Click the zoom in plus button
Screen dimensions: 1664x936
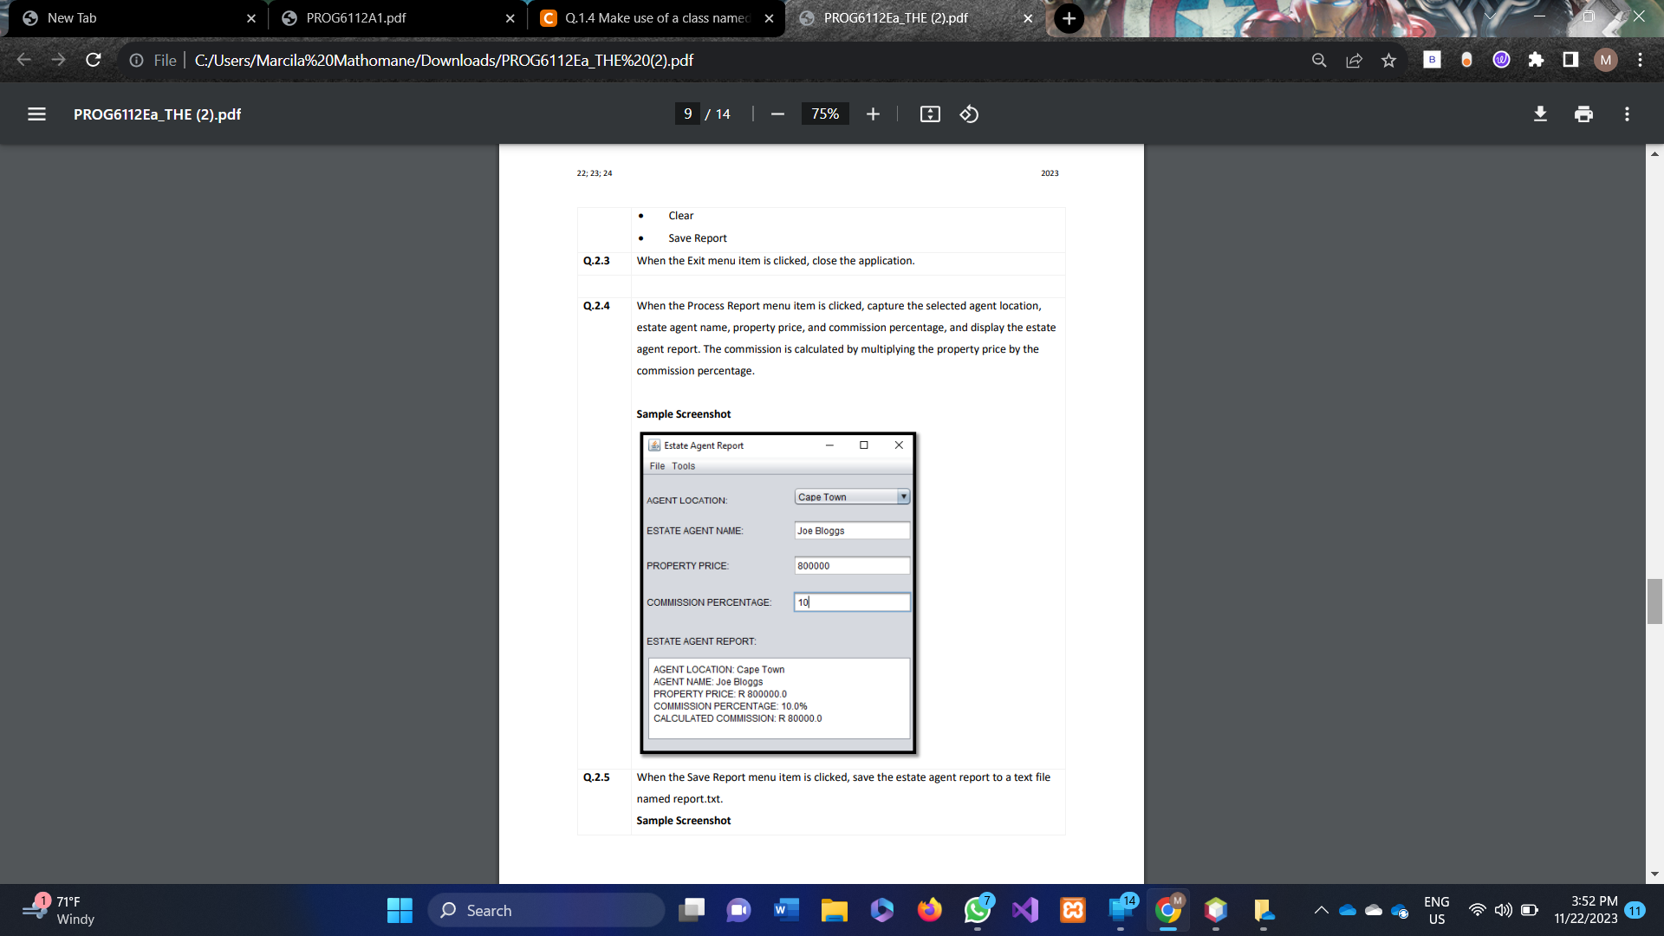tap(873, 114)
